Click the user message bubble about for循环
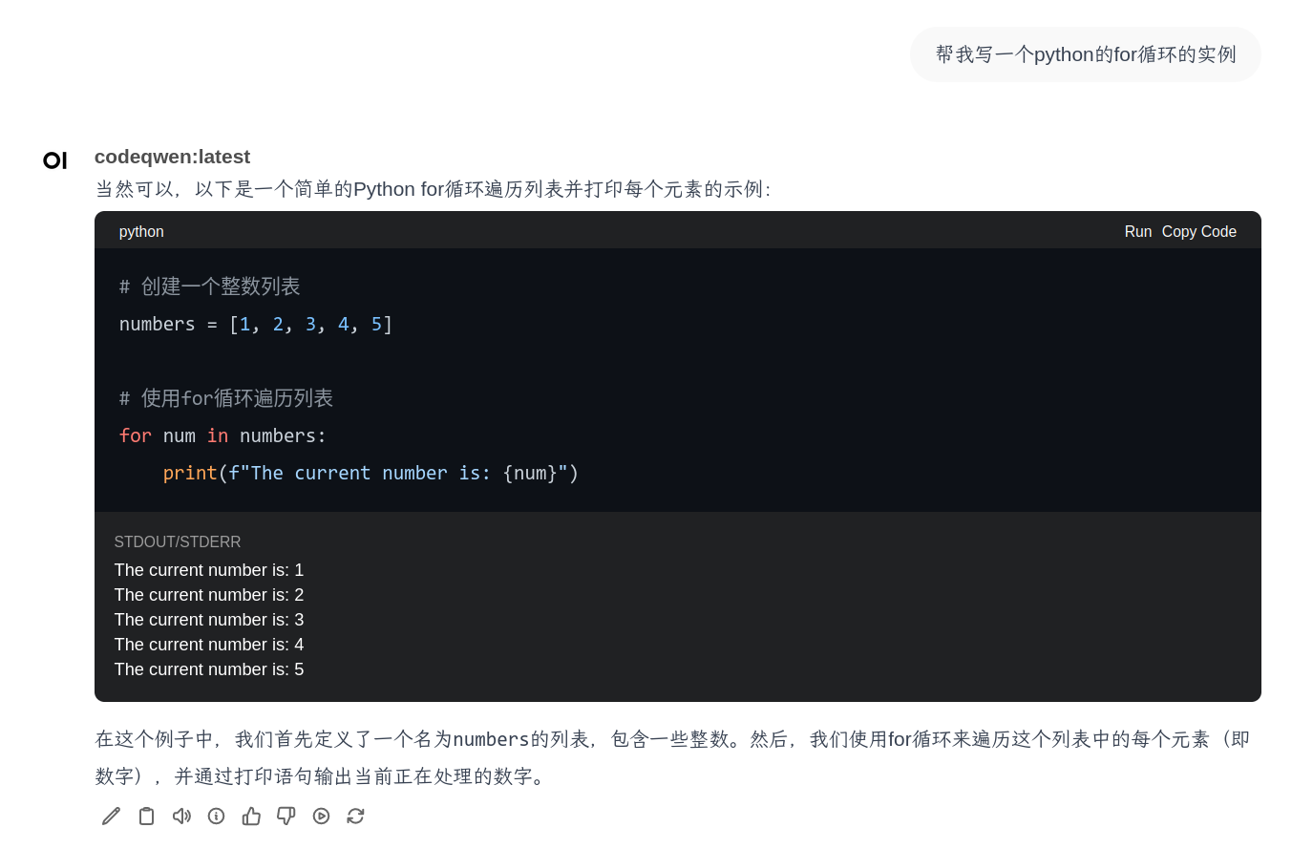1313x849 pixels. pos(1086,54)
